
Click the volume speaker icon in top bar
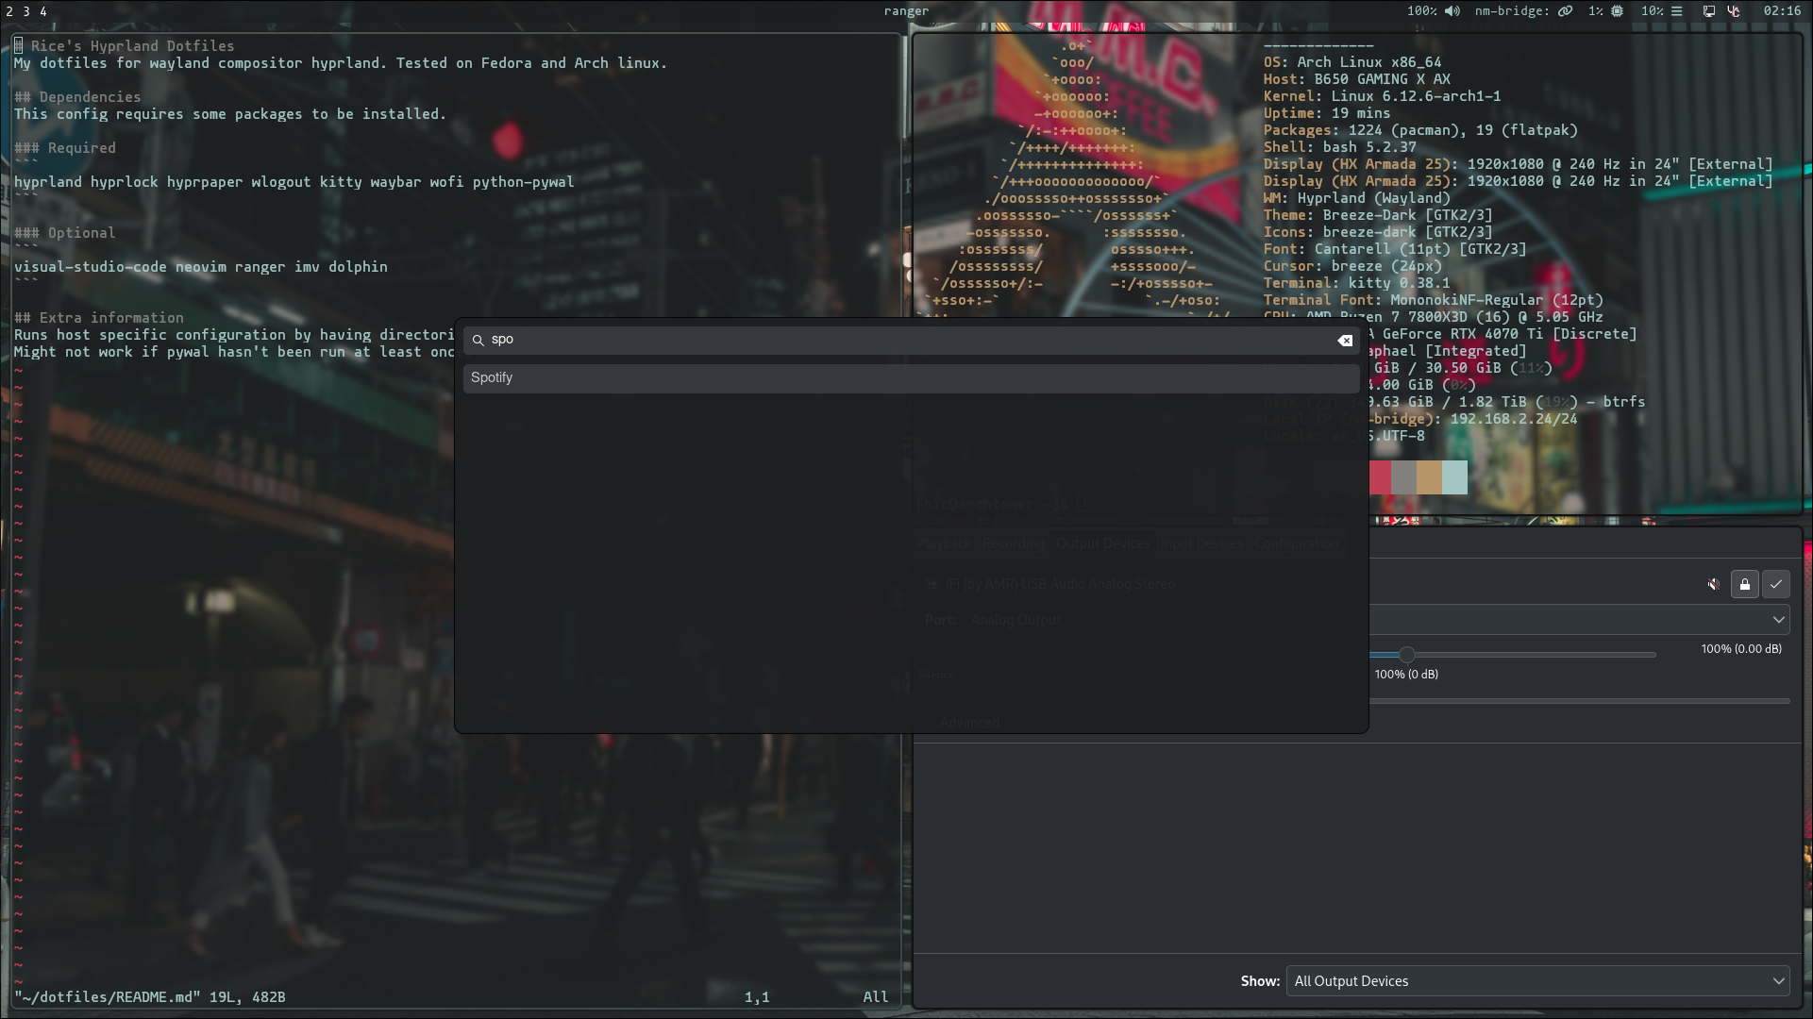tap(1452, 11)
